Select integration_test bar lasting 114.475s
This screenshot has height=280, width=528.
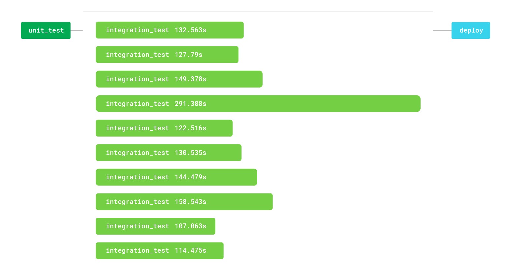160,251
